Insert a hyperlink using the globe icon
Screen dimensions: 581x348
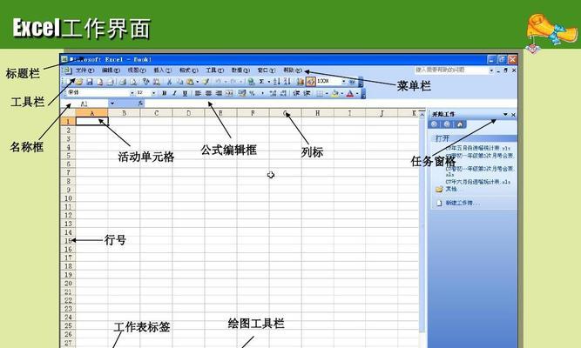pyautogui.click(x=251, y=82)
